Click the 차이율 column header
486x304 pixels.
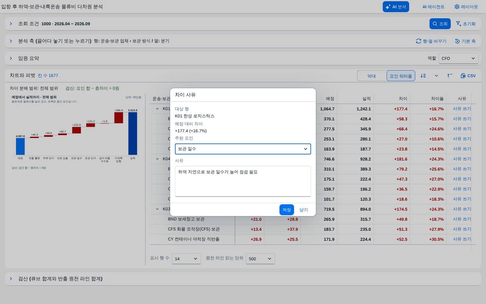[429, 98]
